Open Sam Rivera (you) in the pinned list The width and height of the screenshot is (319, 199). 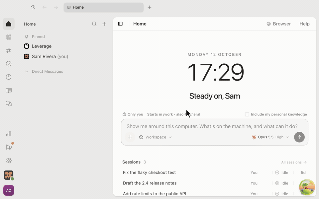(x=46, y=56)
